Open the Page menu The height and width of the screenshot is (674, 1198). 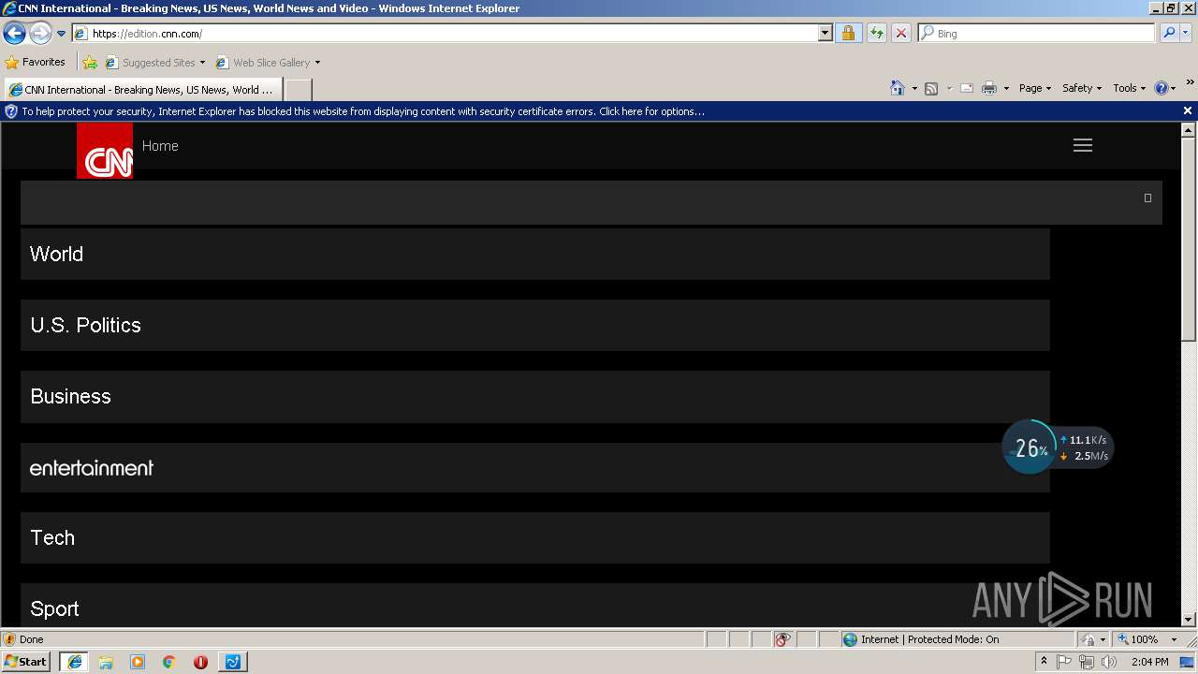point(1035,88)
